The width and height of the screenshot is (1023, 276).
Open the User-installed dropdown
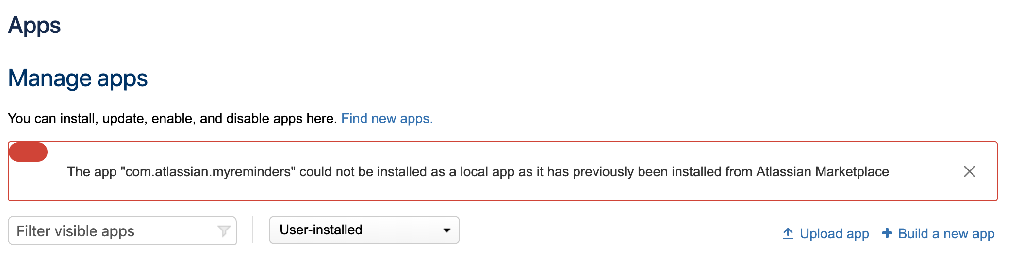pos(364,230)
